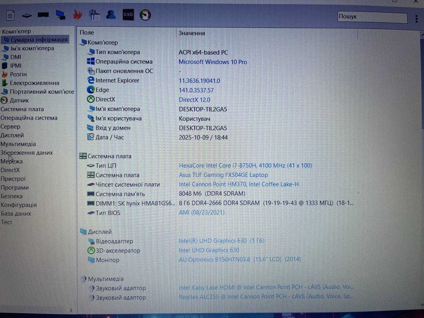The width and height of the screenshot is (424, 318).
Task: Open Електроживлення in the sidebar
Action: [35, 83]
